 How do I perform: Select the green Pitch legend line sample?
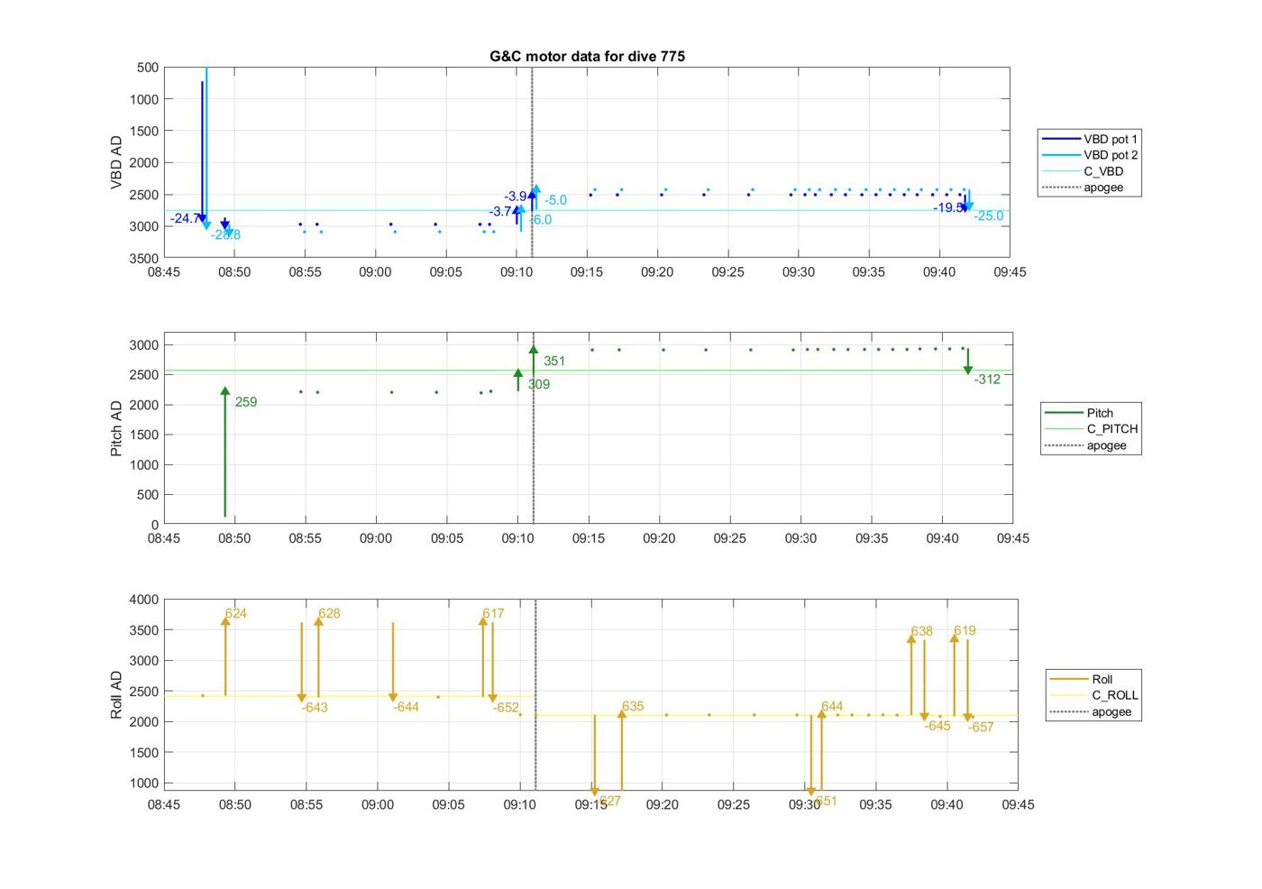1063,413
